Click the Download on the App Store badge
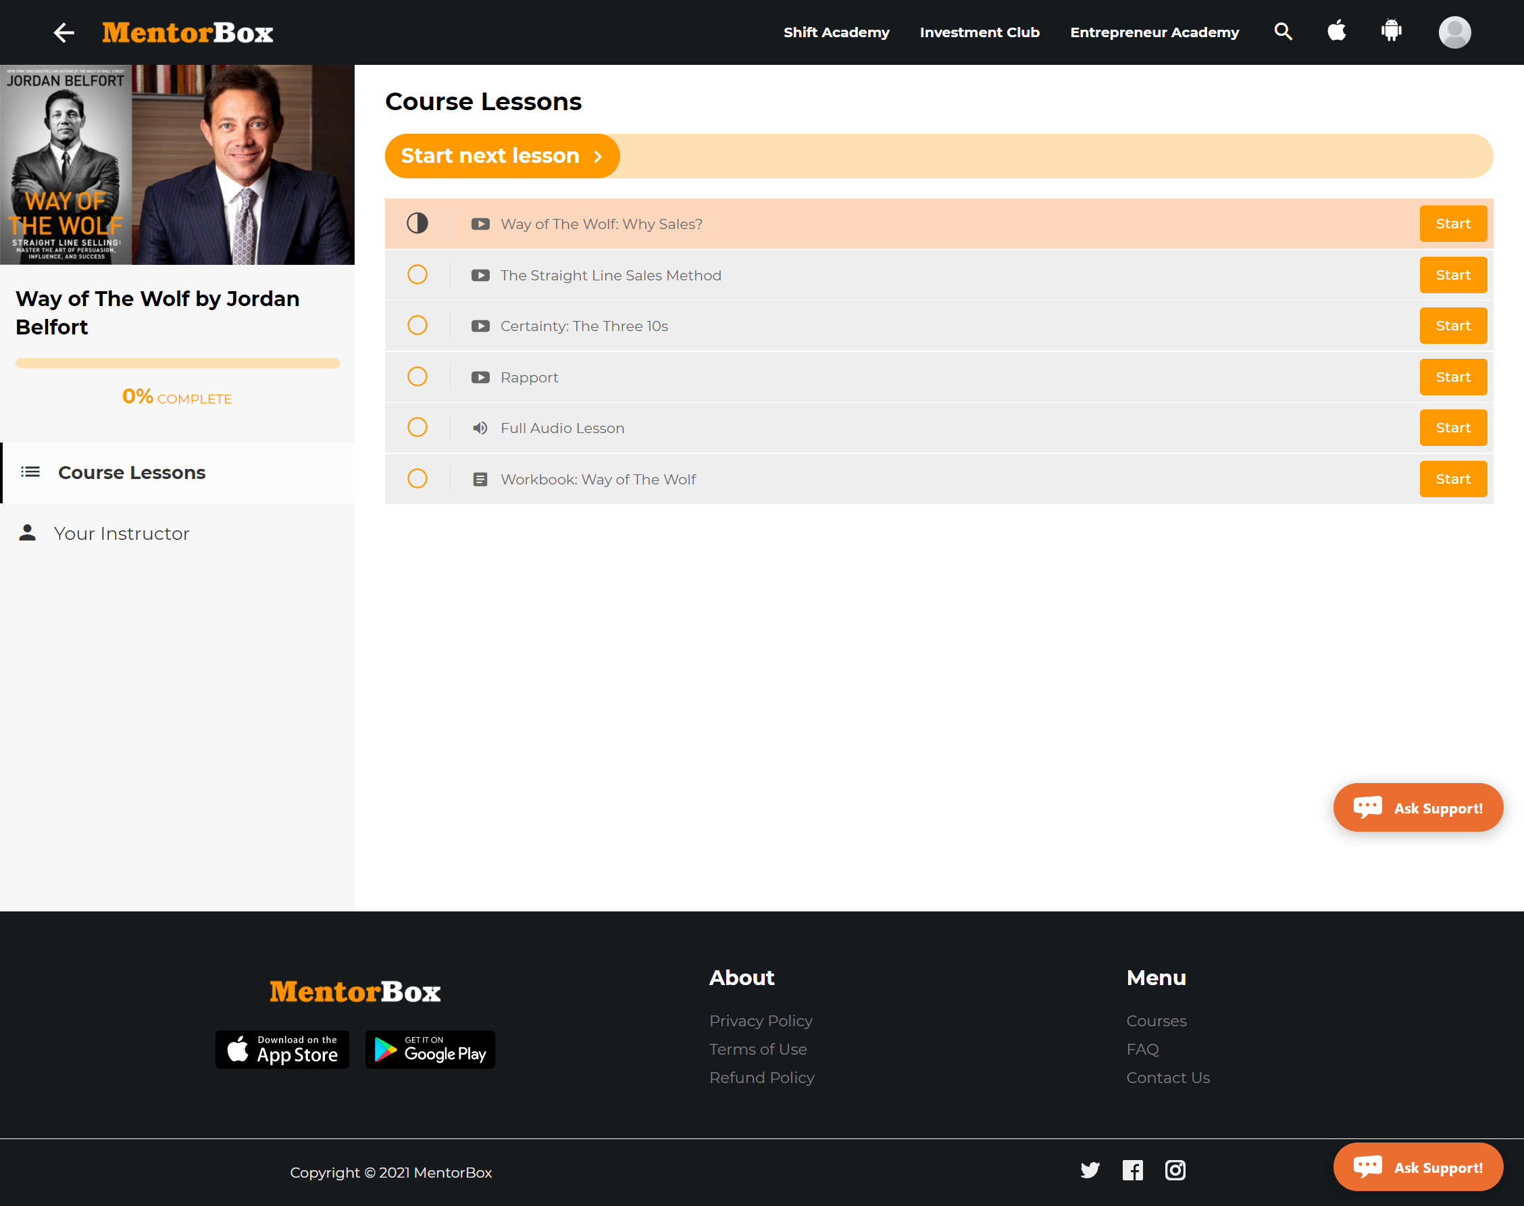 pos(282,1049)
